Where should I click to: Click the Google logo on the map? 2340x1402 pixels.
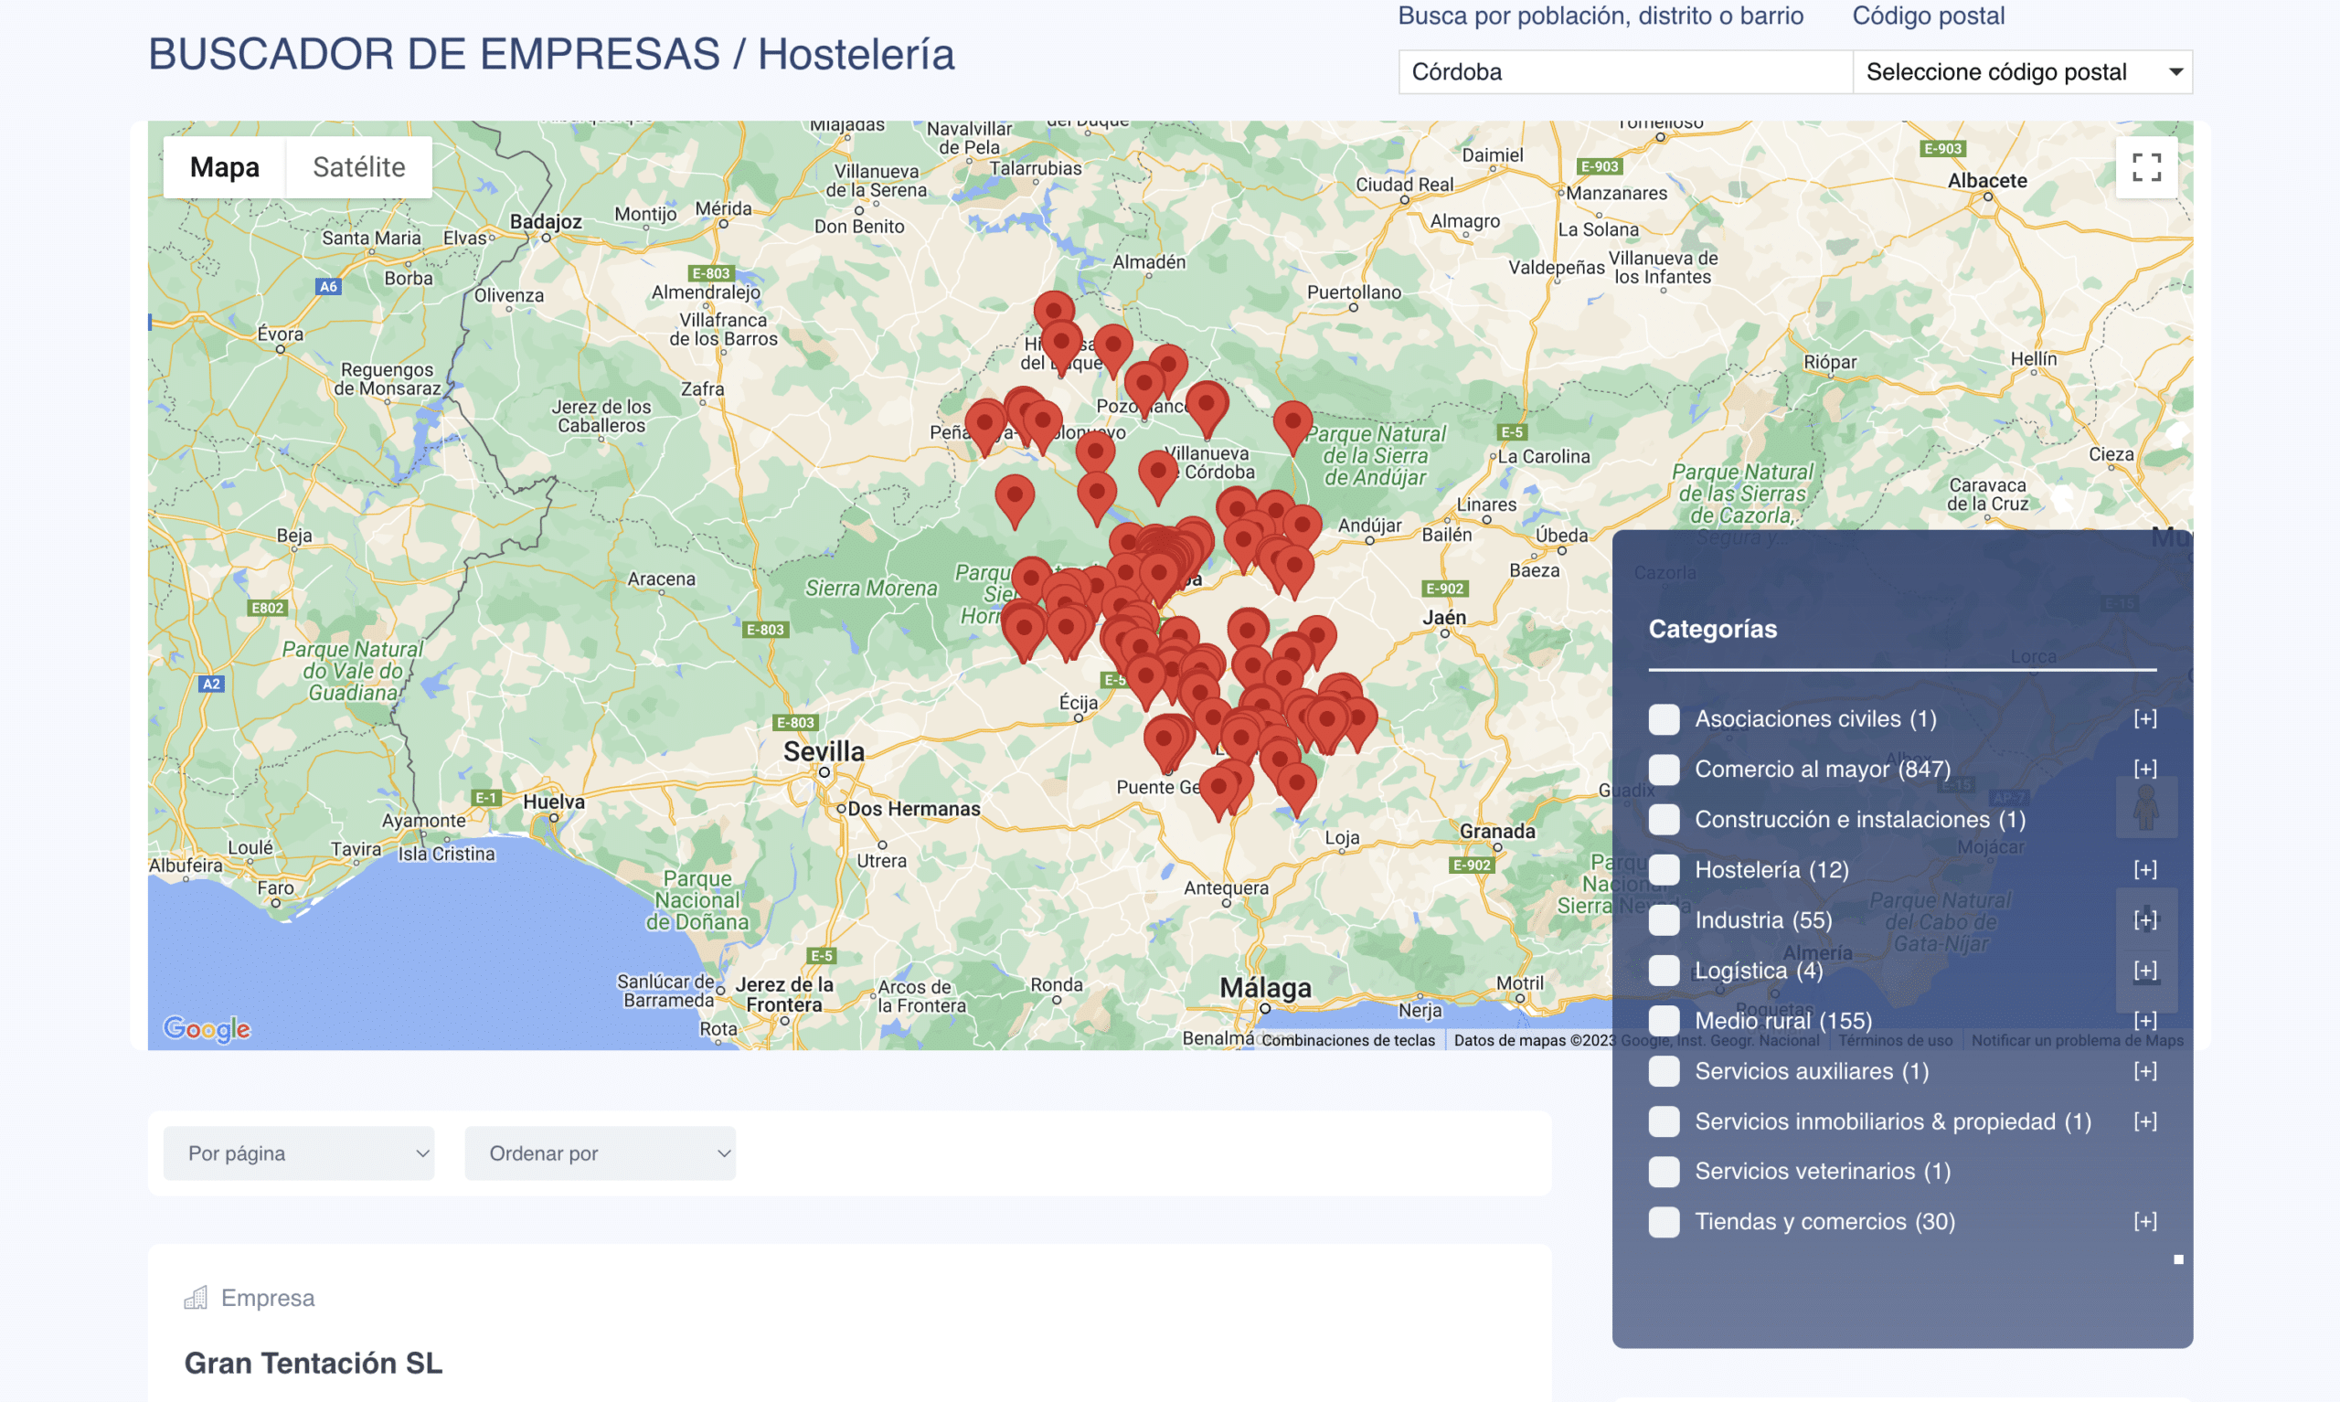coord(207,1028)
